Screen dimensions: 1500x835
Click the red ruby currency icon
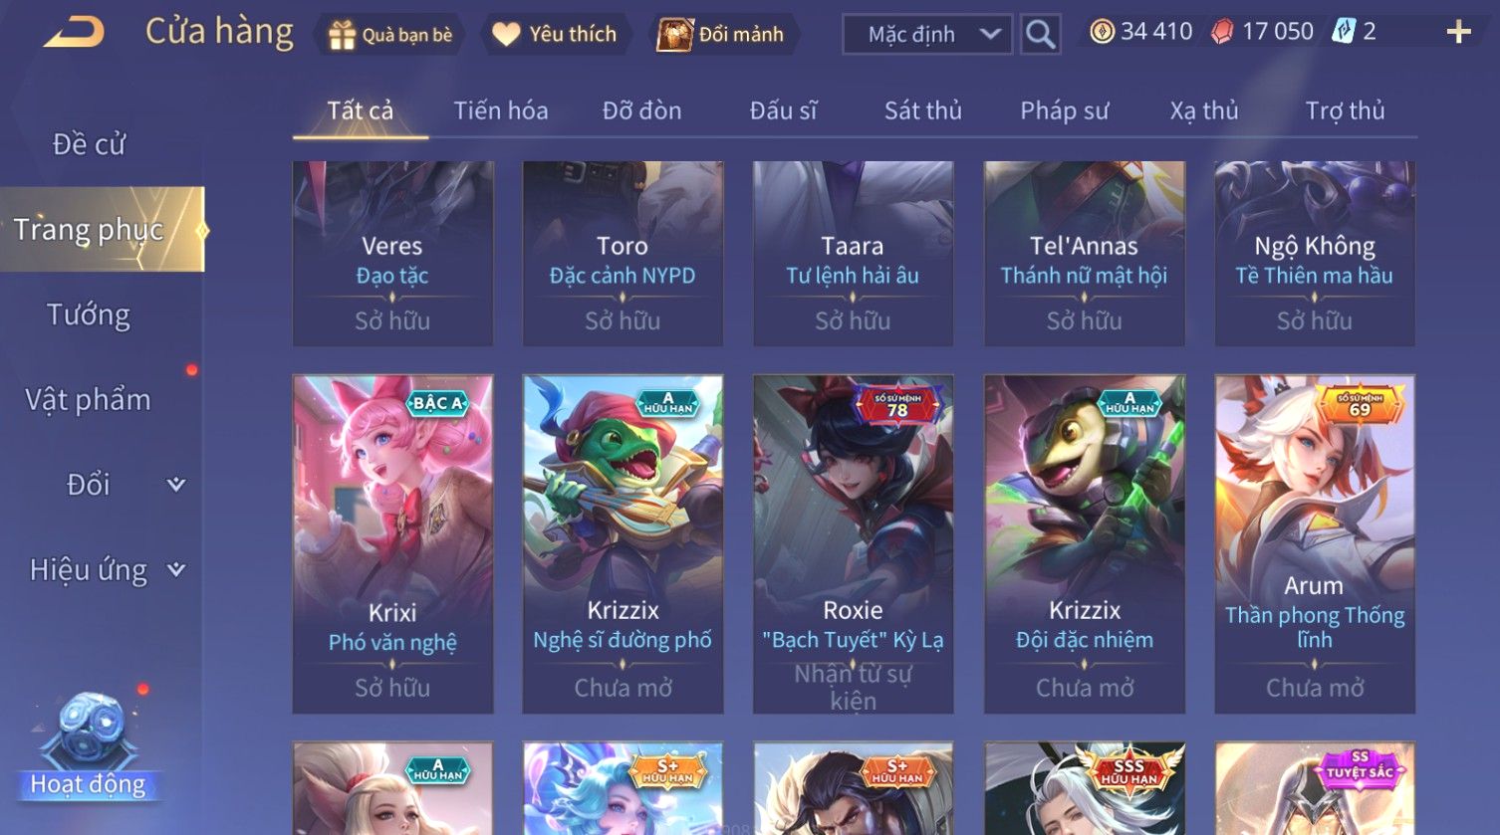point(1222,32)
